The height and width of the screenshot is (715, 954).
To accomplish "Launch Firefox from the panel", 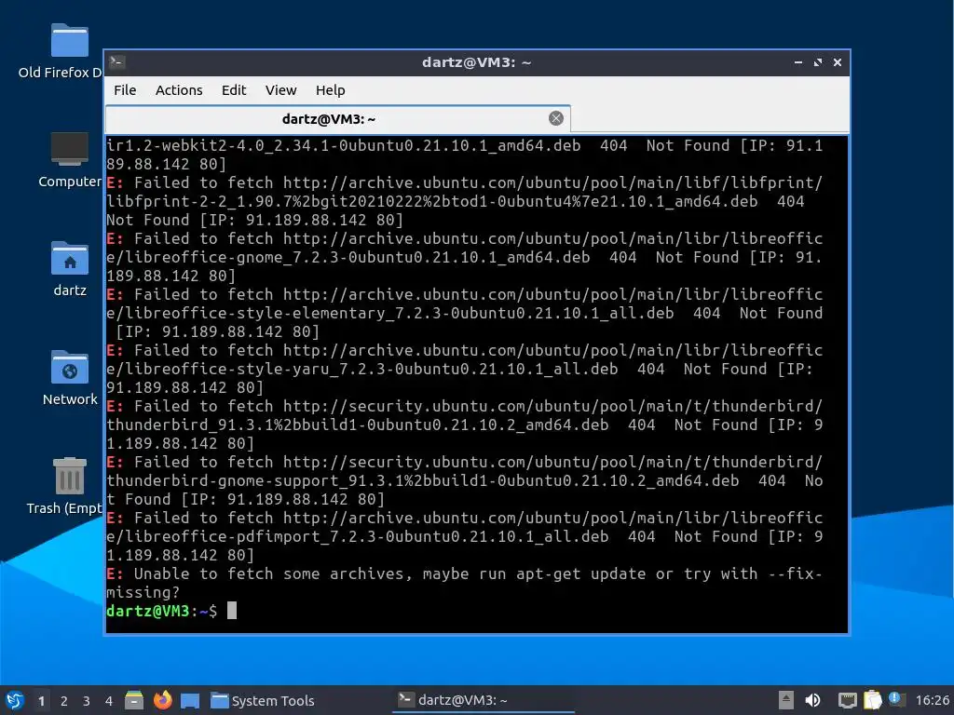I will (x=162, y=700).
